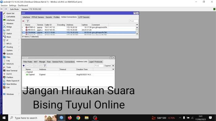Expand the MPLS submenu

pyautogui.click(x=9, y=44)
